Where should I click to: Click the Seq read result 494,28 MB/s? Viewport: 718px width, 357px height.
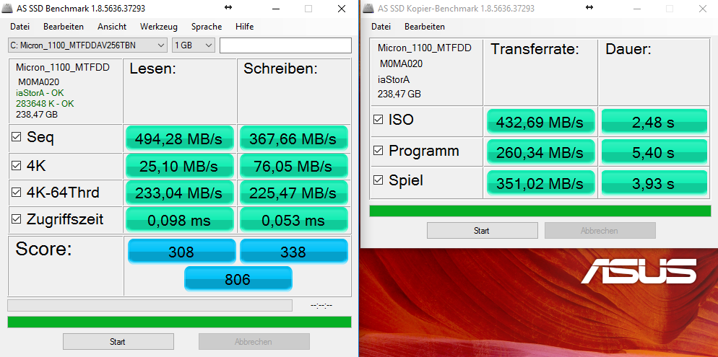179,138
